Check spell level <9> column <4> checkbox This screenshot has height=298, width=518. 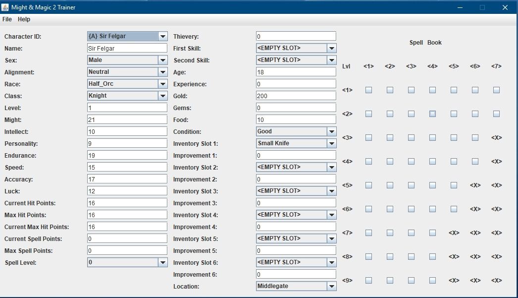point(432,281)
